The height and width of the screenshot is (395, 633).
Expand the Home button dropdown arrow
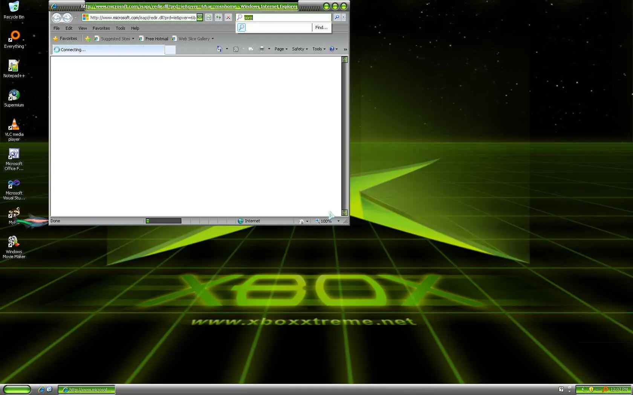[x=227, y=49]
